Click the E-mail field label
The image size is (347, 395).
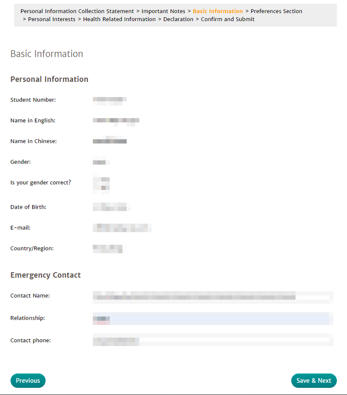pyautogui.click(x=20, y=228)
